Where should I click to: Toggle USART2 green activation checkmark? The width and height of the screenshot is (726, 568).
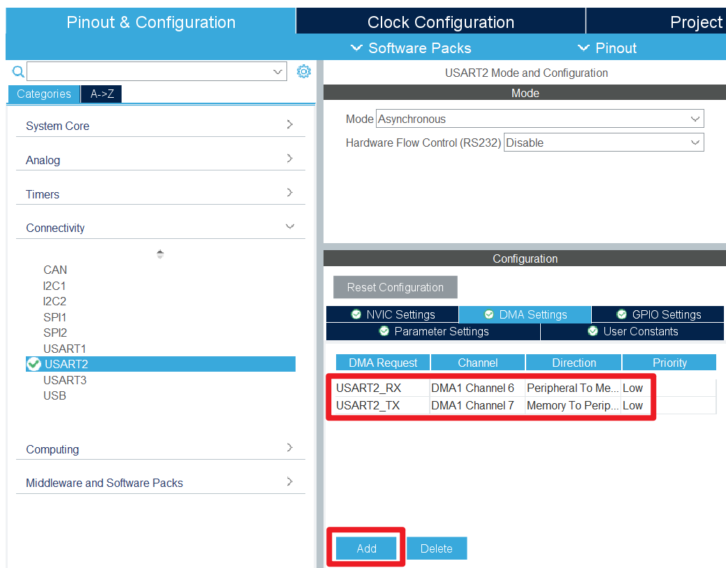point(33,363)
